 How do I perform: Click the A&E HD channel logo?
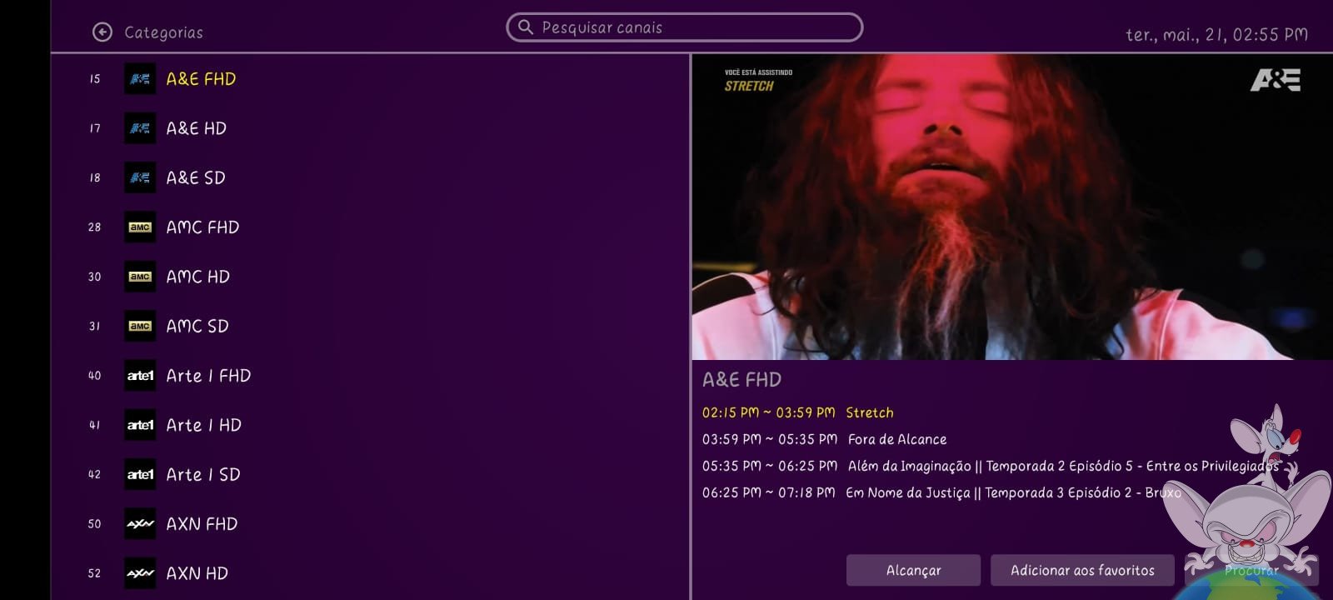pyautogui.click(x=140, y=128)
